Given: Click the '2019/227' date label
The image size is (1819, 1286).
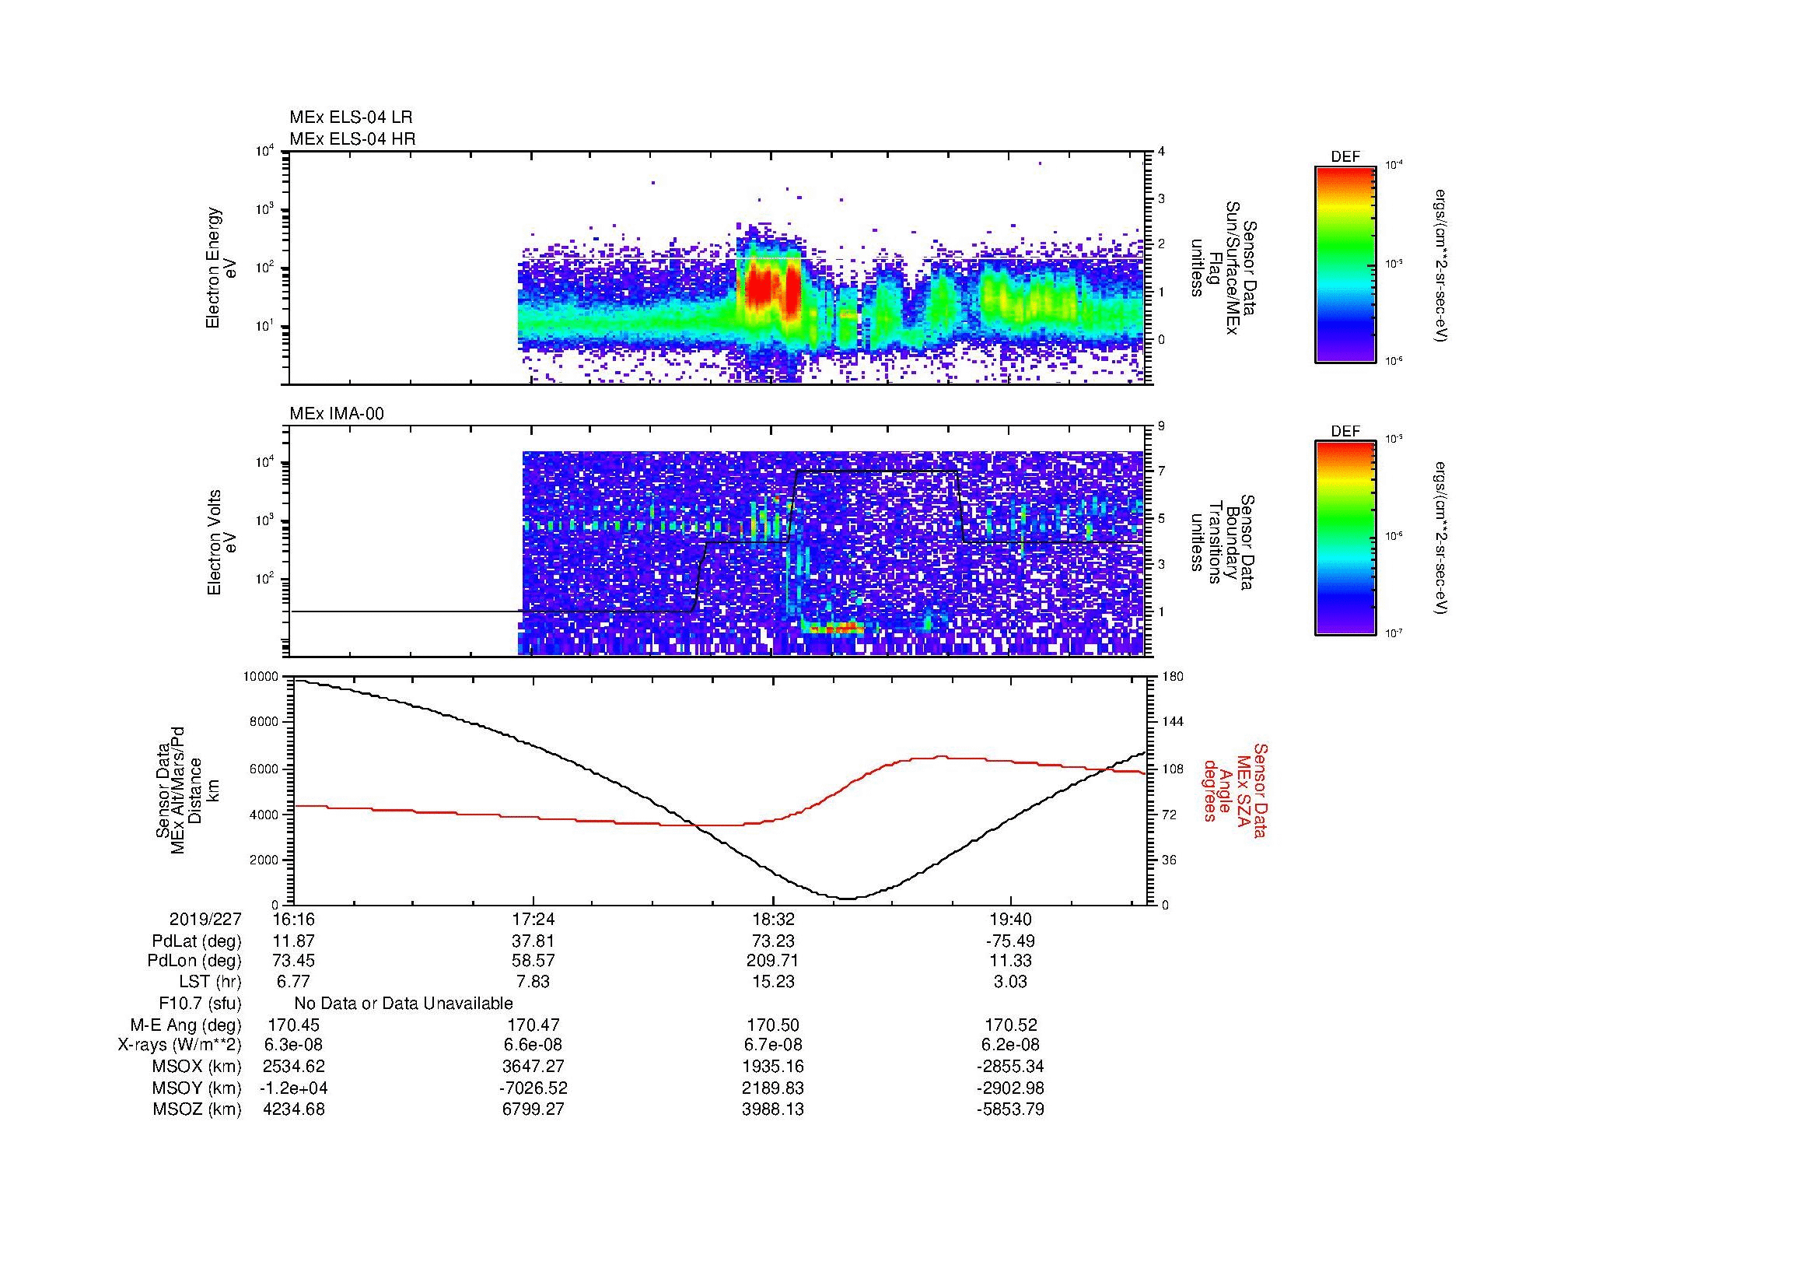Looking at the screenshot, I should [205, 919].
